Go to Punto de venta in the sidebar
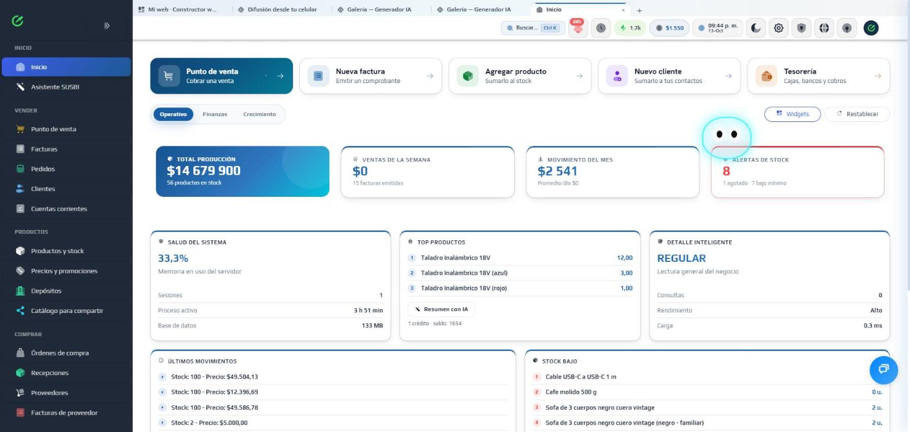 tap(66, 129)
